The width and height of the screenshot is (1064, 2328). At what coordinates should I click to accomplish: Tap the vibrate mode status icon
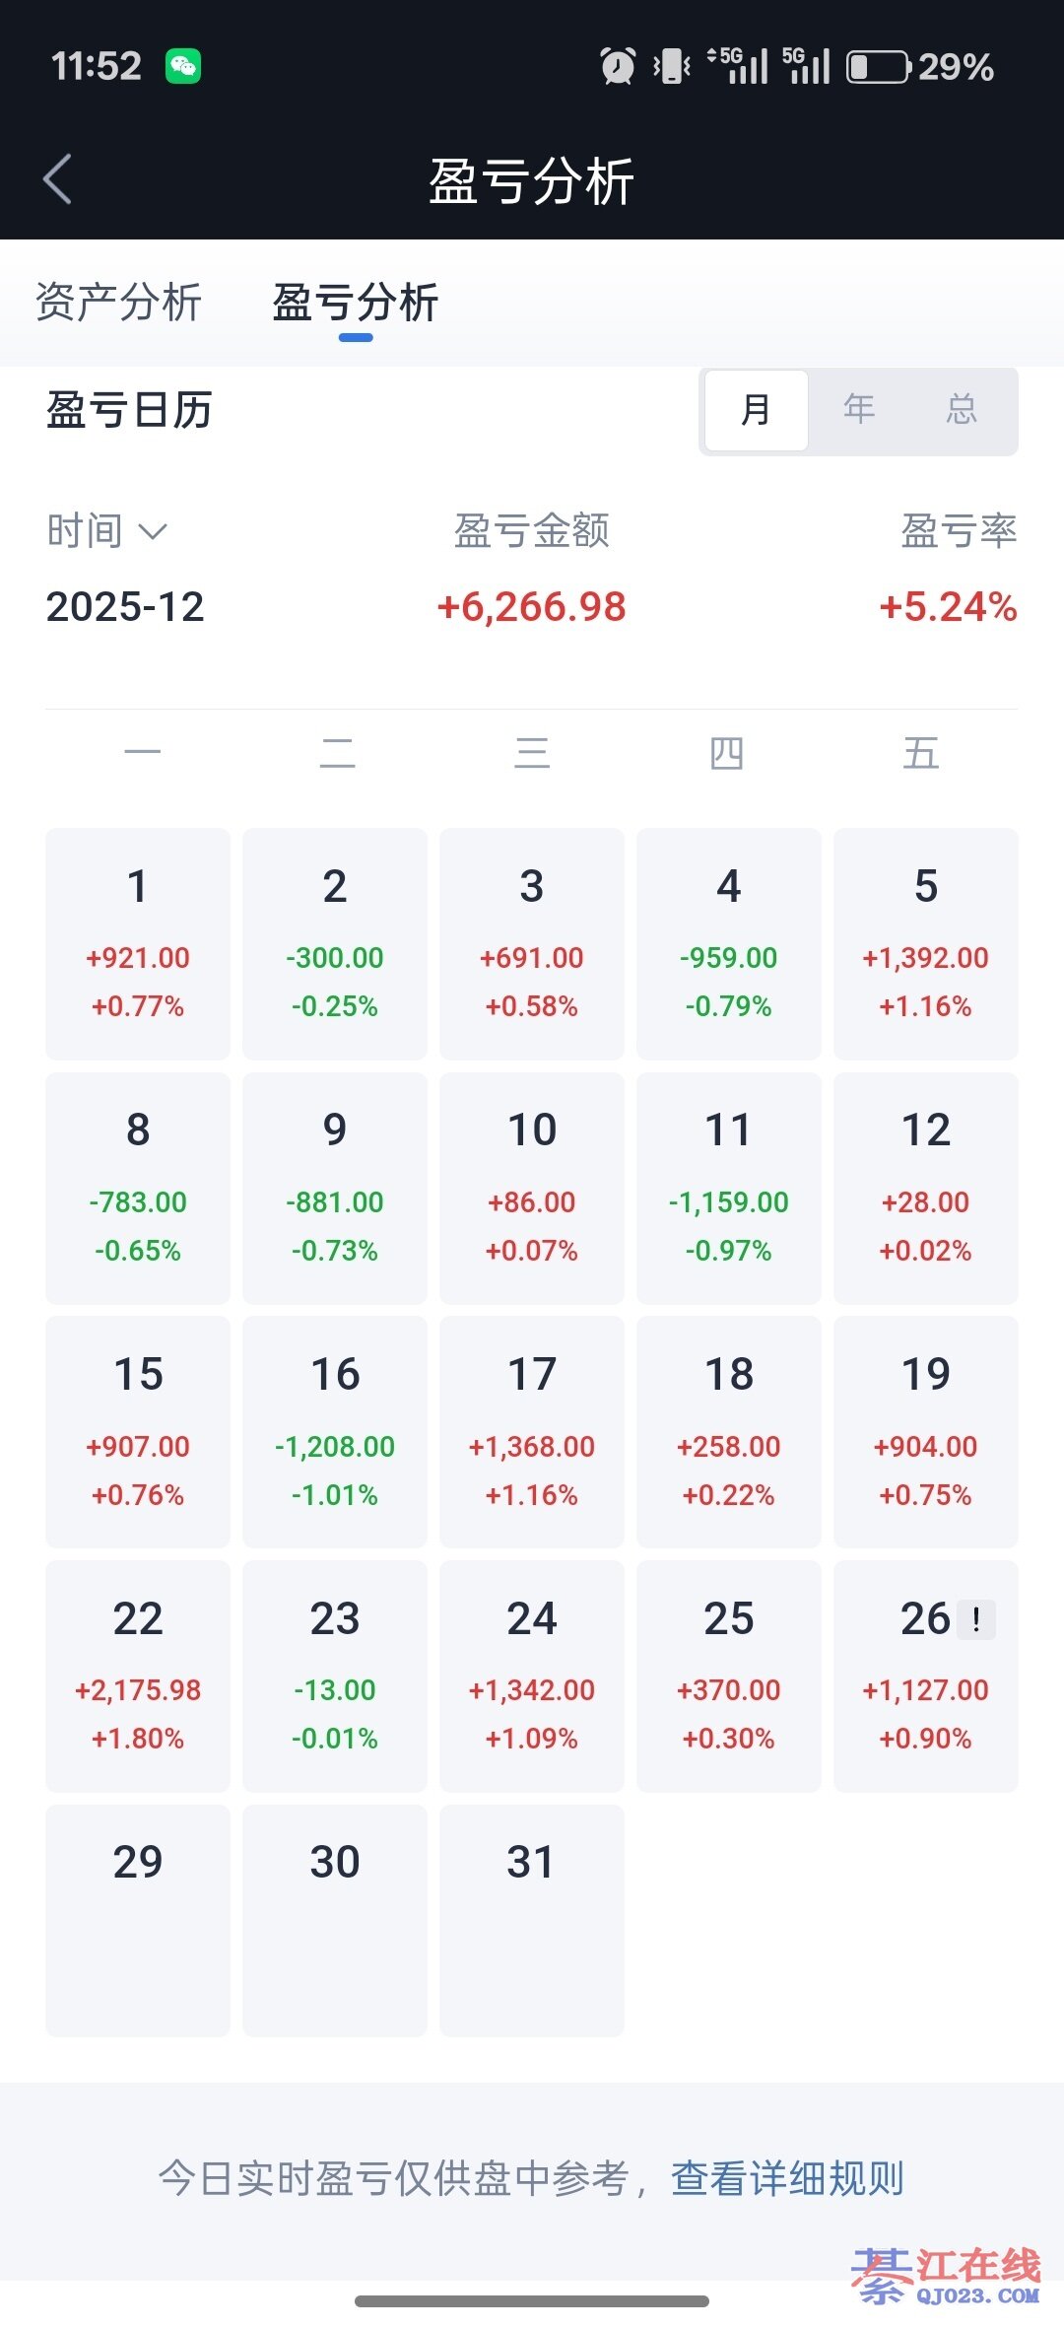[673, 67]
